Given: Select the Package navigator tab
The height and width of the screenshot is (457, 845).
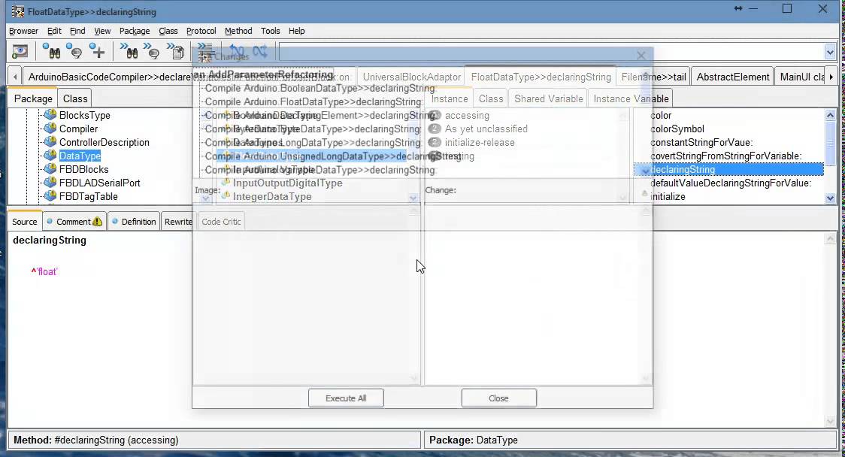Looking at the screenshot, I should pyautogui.click(x=33, y=98).
